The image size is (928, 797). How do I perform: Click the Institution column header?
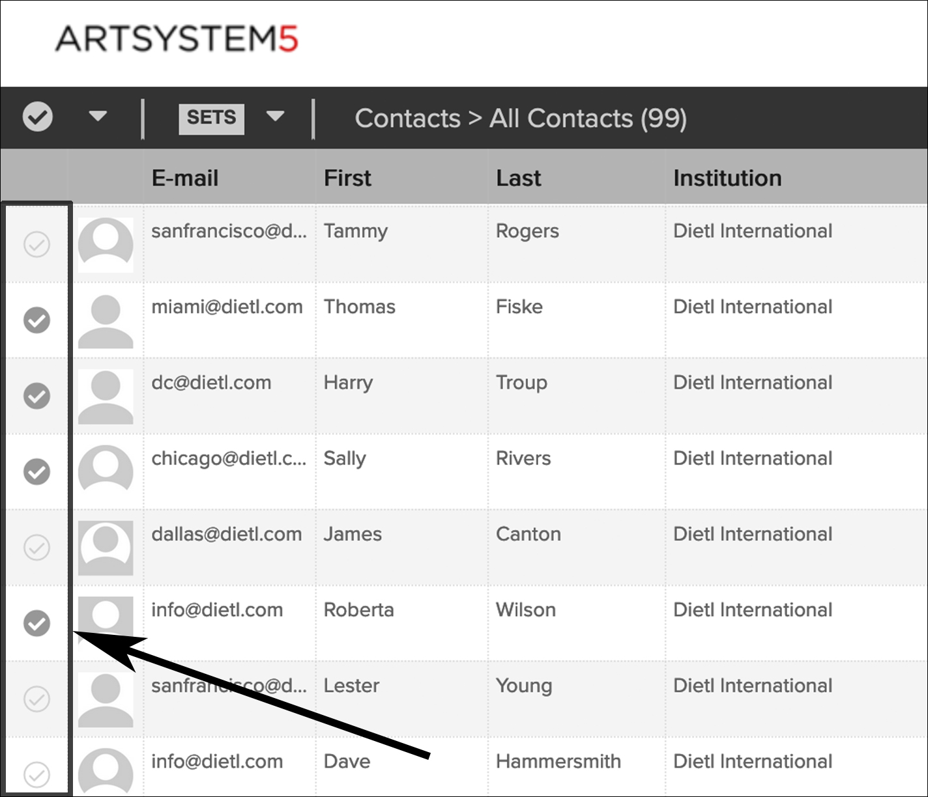(727, 178)
